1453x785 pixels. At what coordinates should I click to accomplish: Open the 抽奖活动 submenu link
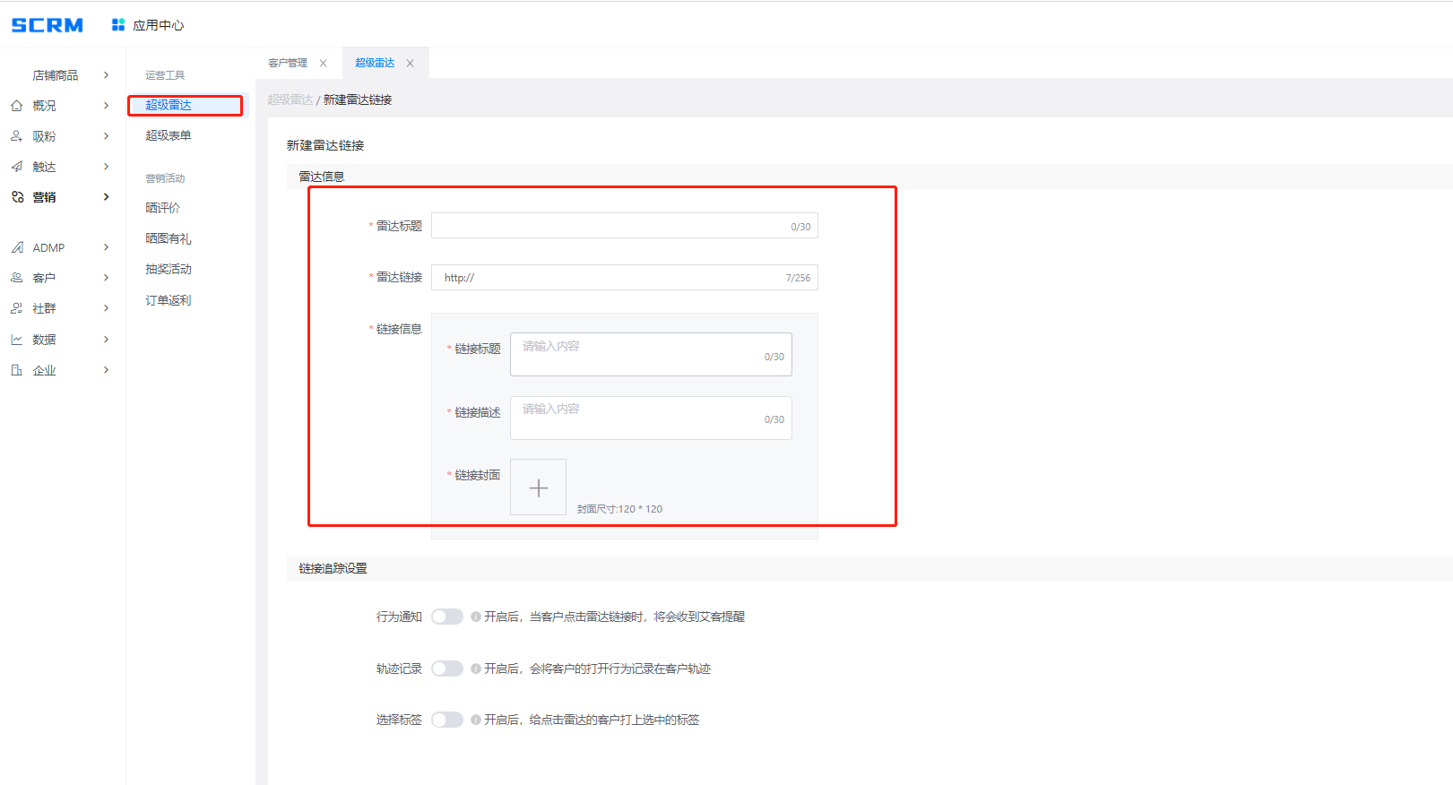coord(169,269)
